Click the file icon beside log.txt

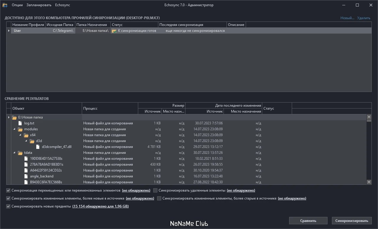(x=20, y=123)
